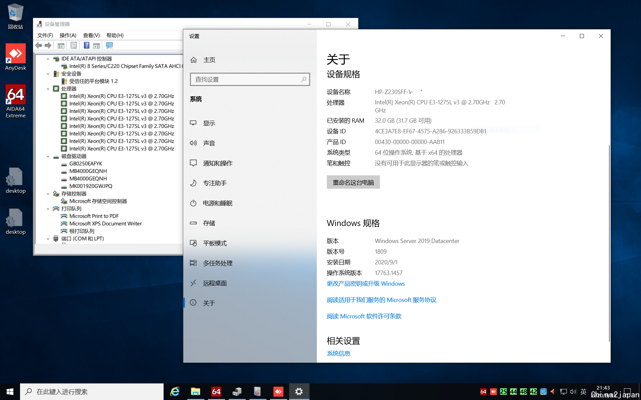Collapse Security devices (安全设备) node
The image size is (641, 400).
click(48, 74)
